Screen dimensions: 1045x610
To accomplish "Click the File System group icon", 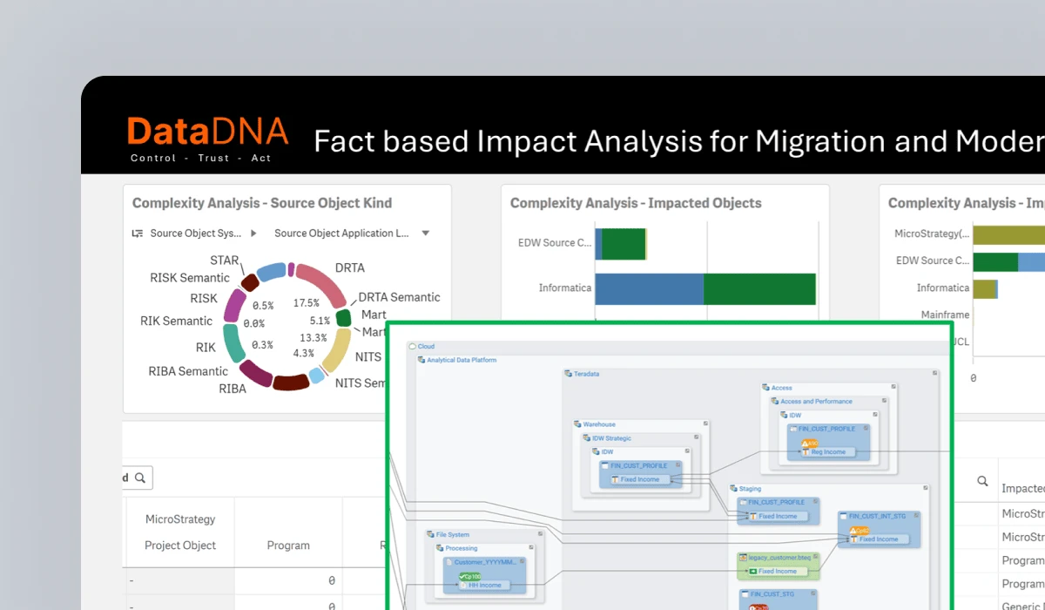I will [431, 534].
